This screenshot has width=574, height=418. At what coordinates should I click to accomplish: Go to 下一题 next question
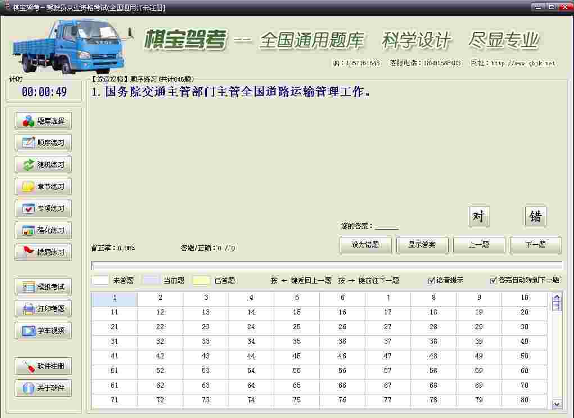[535, 245]
